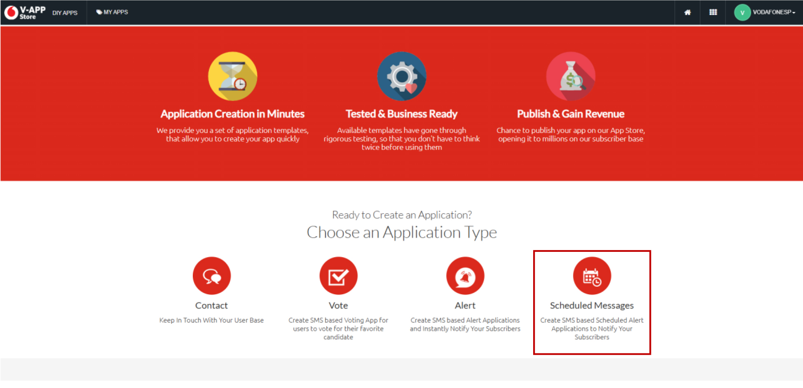Screen dimensions: 803x388
Task: Select the highlighted Scheduled Messages card
Action: (592, 301)
